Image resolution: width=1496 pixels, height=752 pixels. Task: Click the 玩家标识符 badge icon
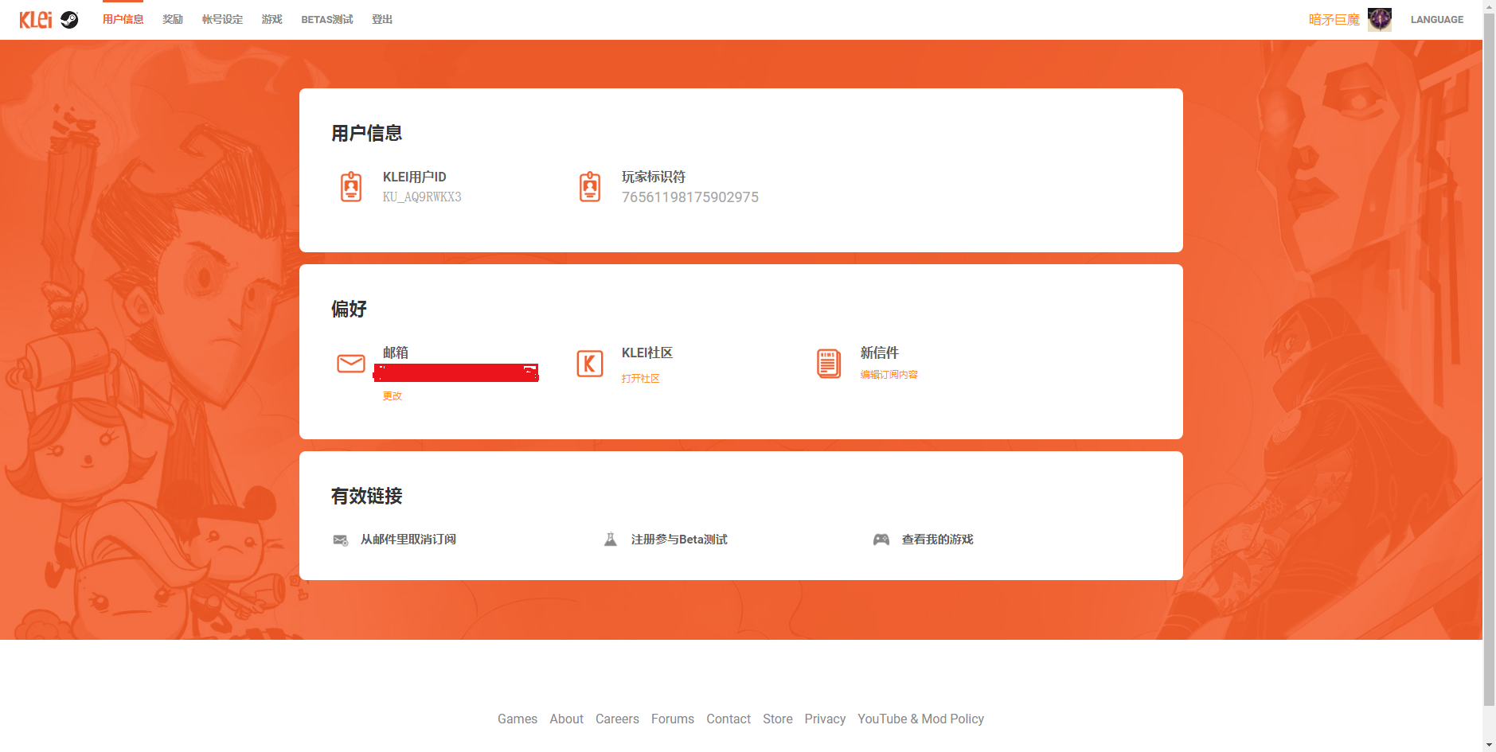[x=590, y=187]
